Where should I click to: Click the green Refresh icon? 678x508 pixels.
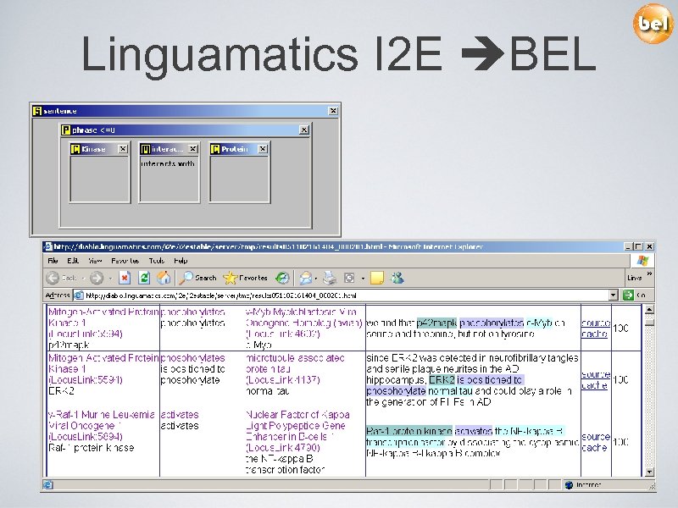pos(144,278)
